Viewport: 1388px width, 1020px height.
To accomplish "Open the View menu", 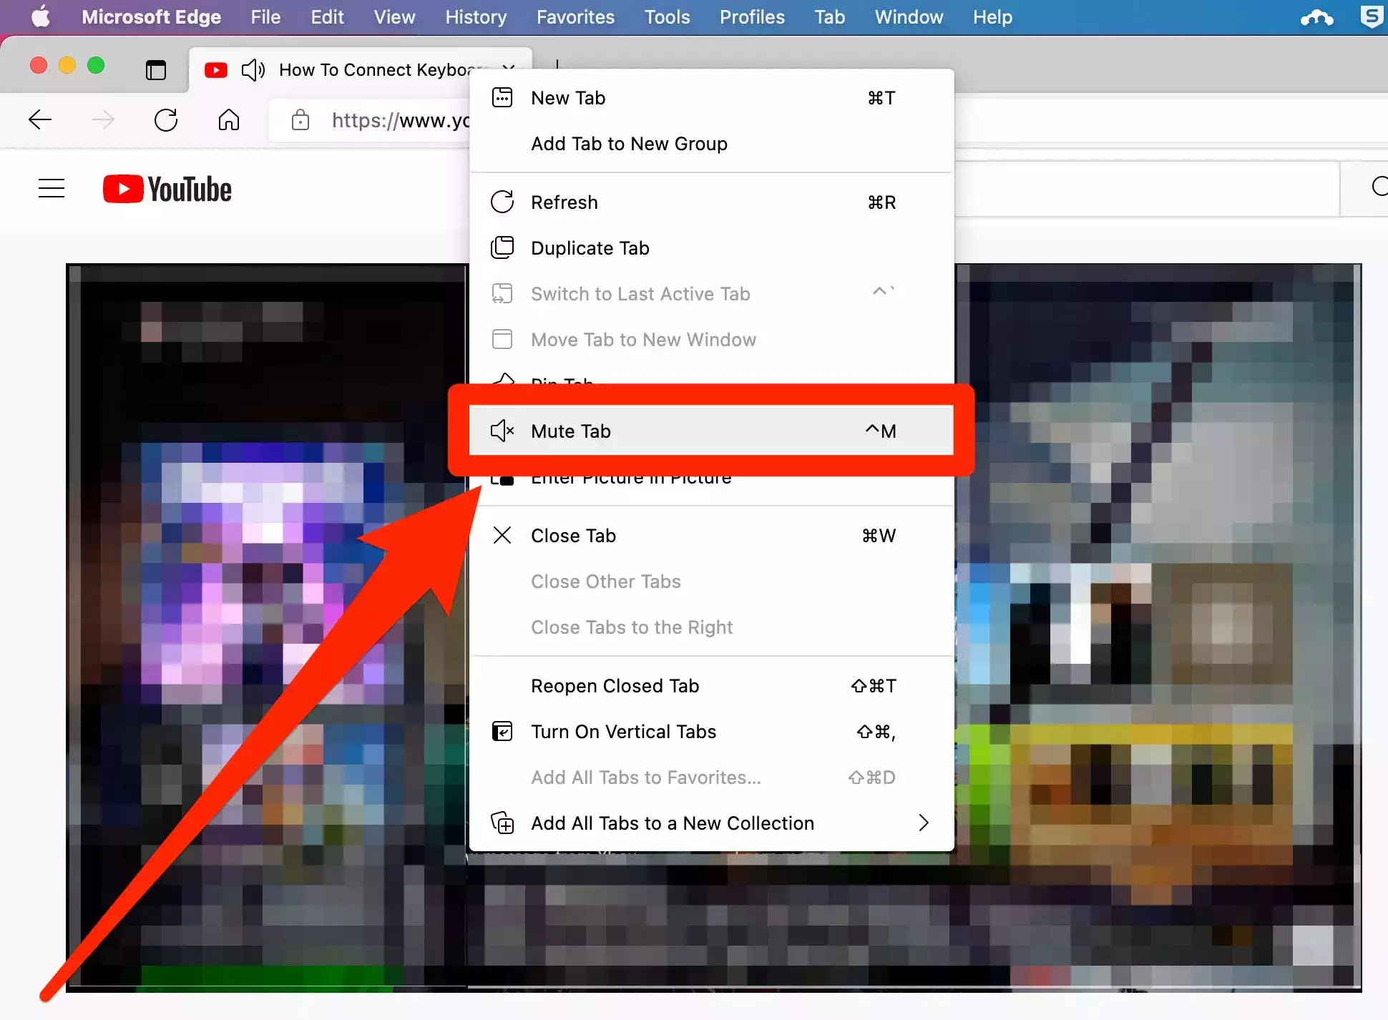I will pyautogui.click(x=394, y=16).
